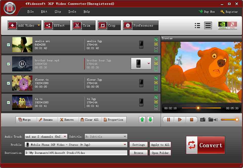243x168 pixels.
Task: Open the Profile dropdown
Action: point(76,145)
